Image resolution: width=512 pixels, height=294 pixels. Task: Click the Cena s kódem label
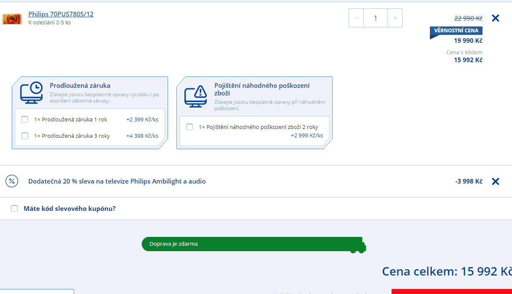(x=464, y=52)
